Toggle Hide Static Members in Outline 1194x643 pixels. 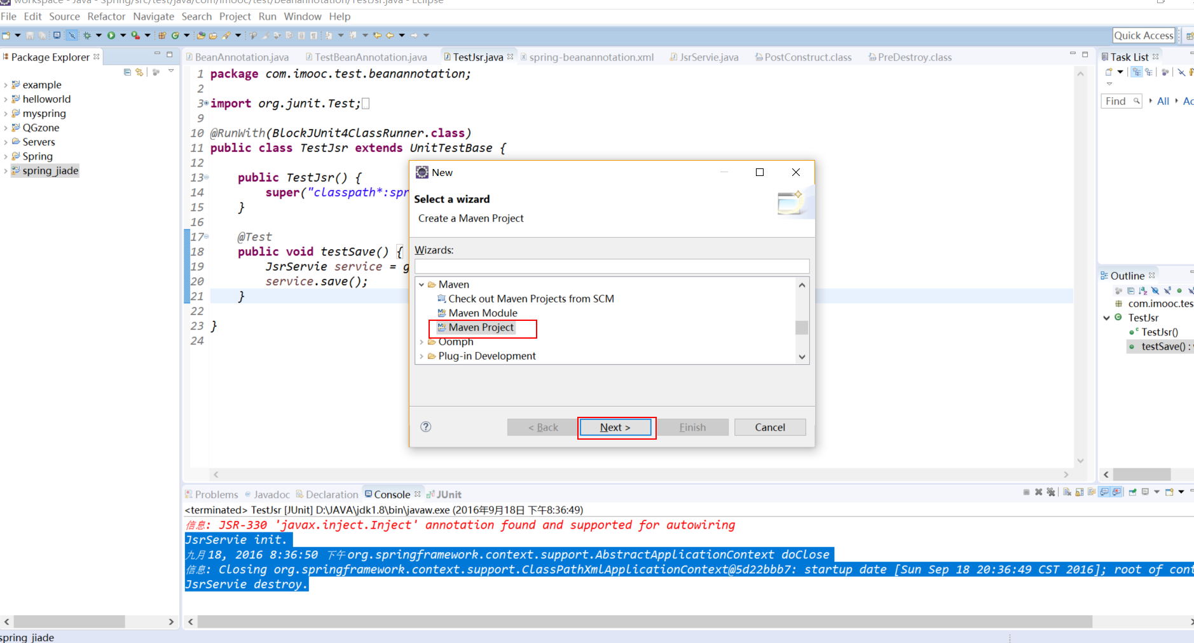(1167, 290)
